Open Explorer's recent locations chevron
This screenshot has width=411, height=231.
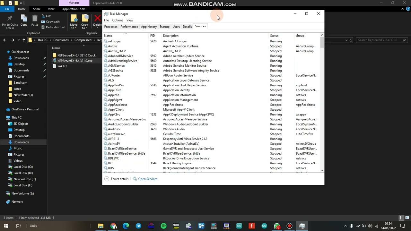point(18,40)
